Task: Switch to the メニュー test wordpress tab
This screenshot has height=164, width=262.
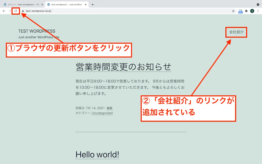Action: click(x=23, y=5)
